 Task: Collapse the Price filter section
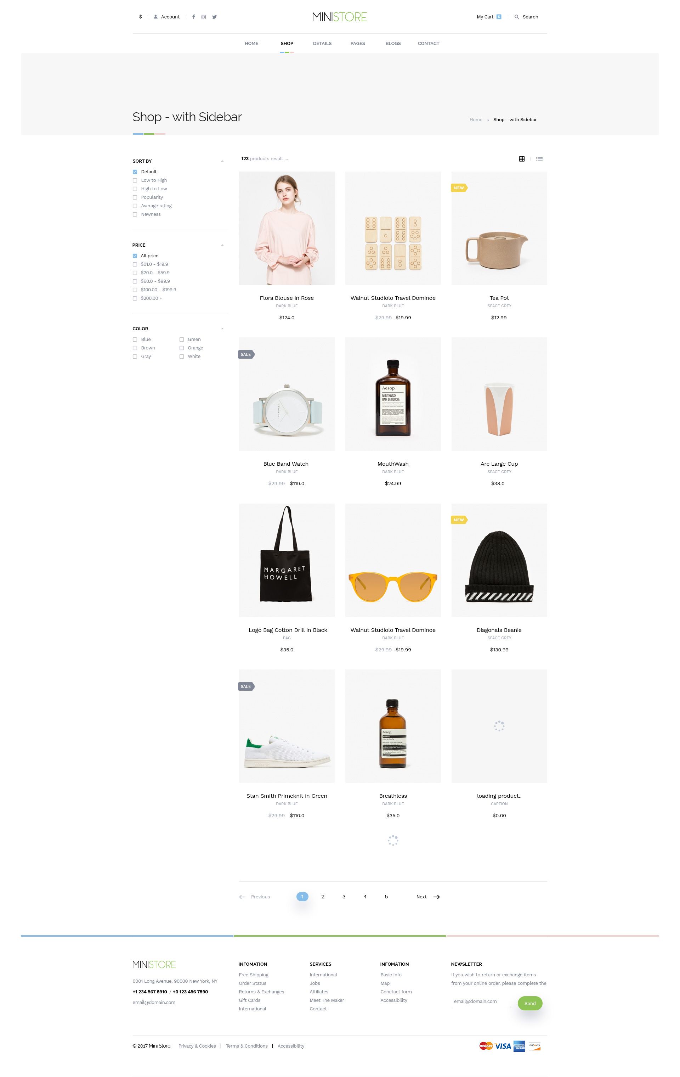tap(222, 245)
